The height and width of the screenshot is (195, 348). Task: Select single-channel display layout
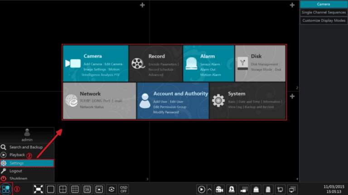pyautogui.click(x=51, y=189)
